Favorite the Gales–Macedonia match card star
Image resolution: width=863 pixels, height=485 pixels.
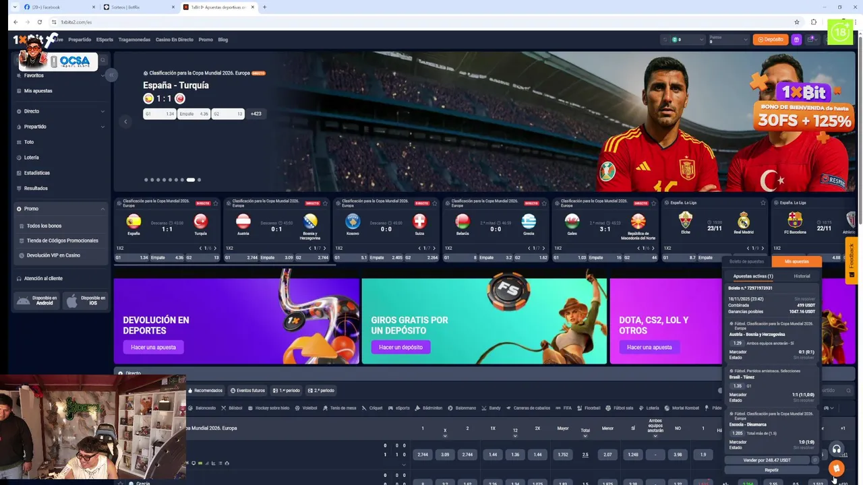point(653,203)
